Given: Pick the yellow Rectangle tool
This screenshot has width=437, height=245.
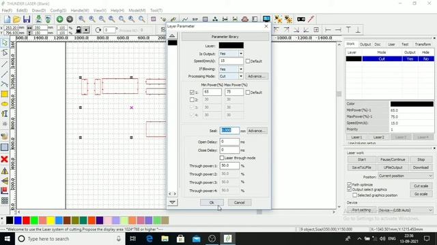Looking at the screenshot, I should (x=5, y=94).
